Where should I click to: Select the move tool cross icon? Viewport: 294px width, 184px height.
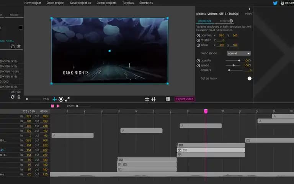pyautogui.click(x=55, y=99)
